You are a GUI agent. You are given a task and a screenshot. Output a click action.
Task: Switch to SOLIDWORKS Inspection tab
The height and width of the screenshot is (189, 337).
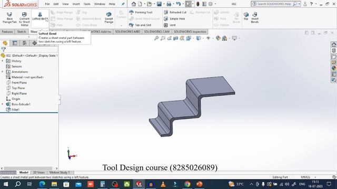coord(190,31)
